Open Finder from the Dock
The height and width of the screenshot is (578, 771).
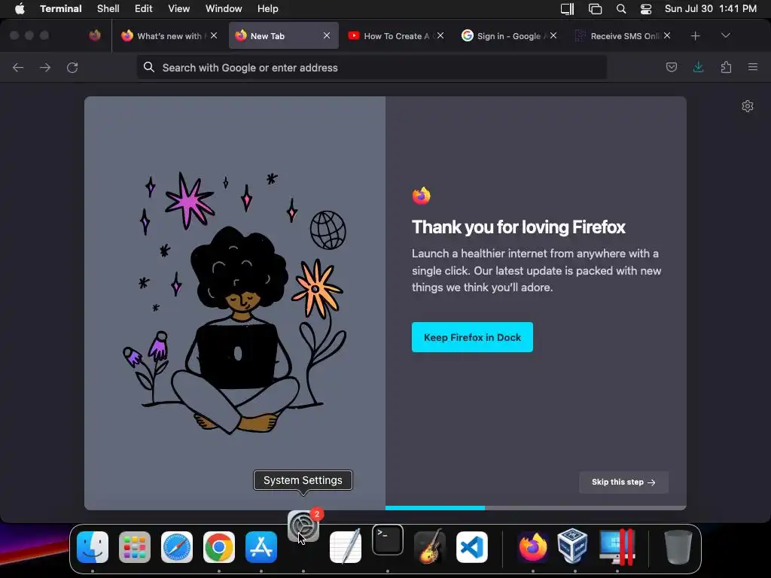click(93, 547)
